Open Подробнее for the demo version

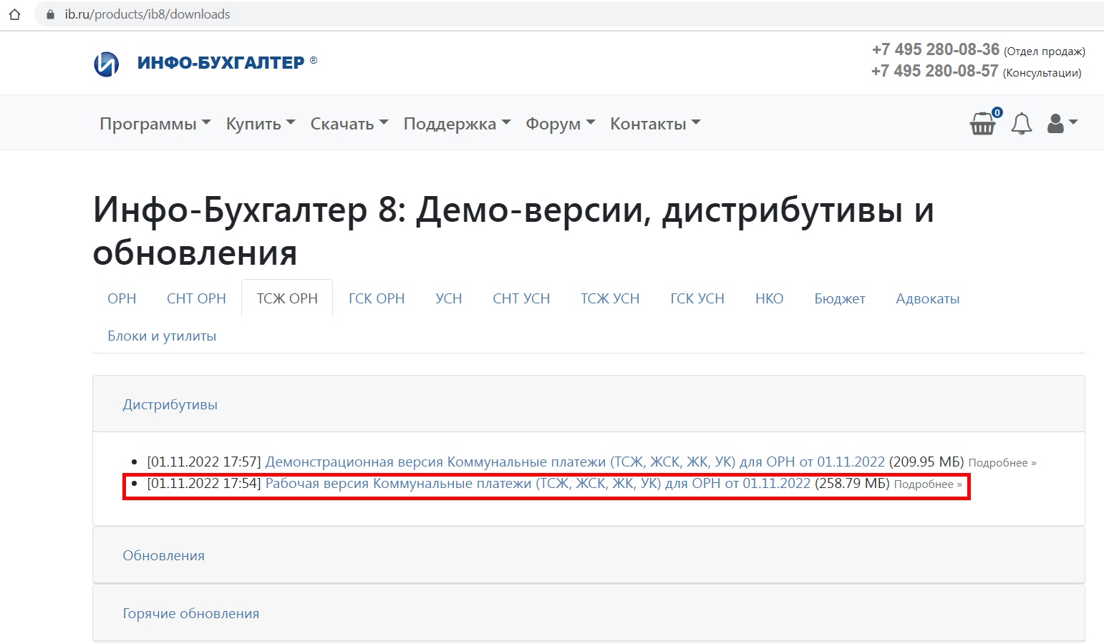click(x=1002, y=463)
